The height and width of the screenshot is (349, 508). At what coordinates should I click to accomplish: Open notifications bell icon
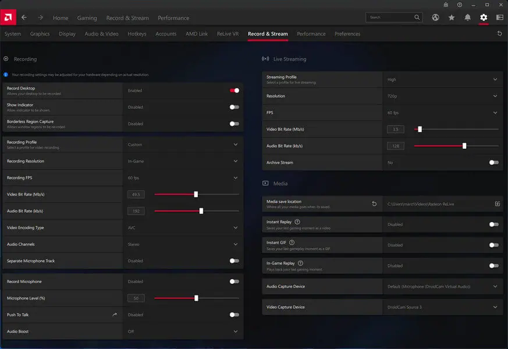coord(467,17)
